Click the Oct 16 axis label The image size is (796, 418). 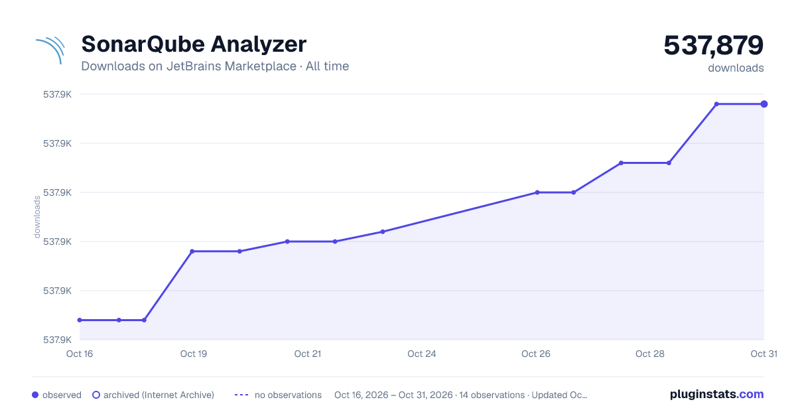80,354
